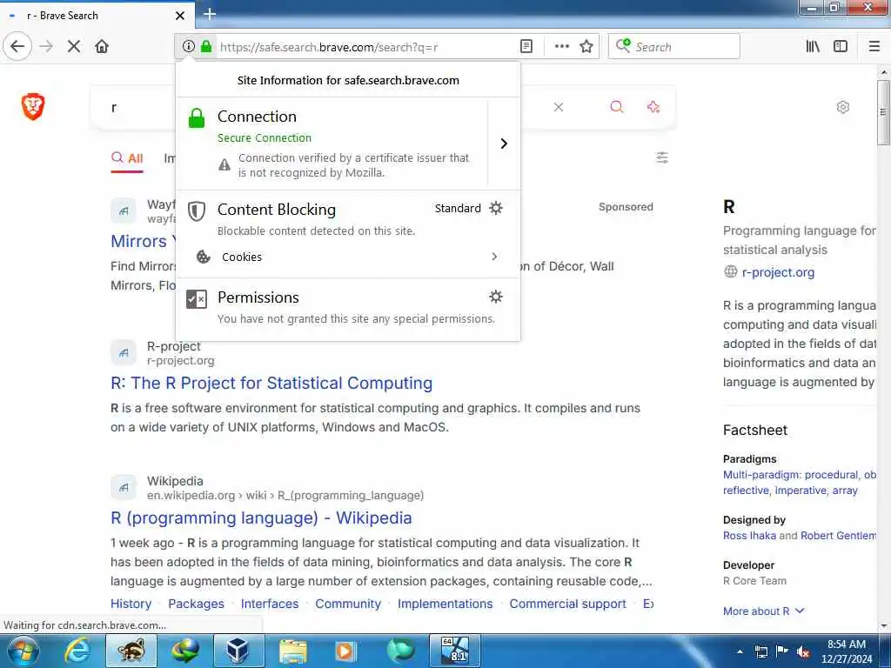Screen dimensions: 891x668
Task: Open the Library icon in the toolbar
Action: (813, 47)
